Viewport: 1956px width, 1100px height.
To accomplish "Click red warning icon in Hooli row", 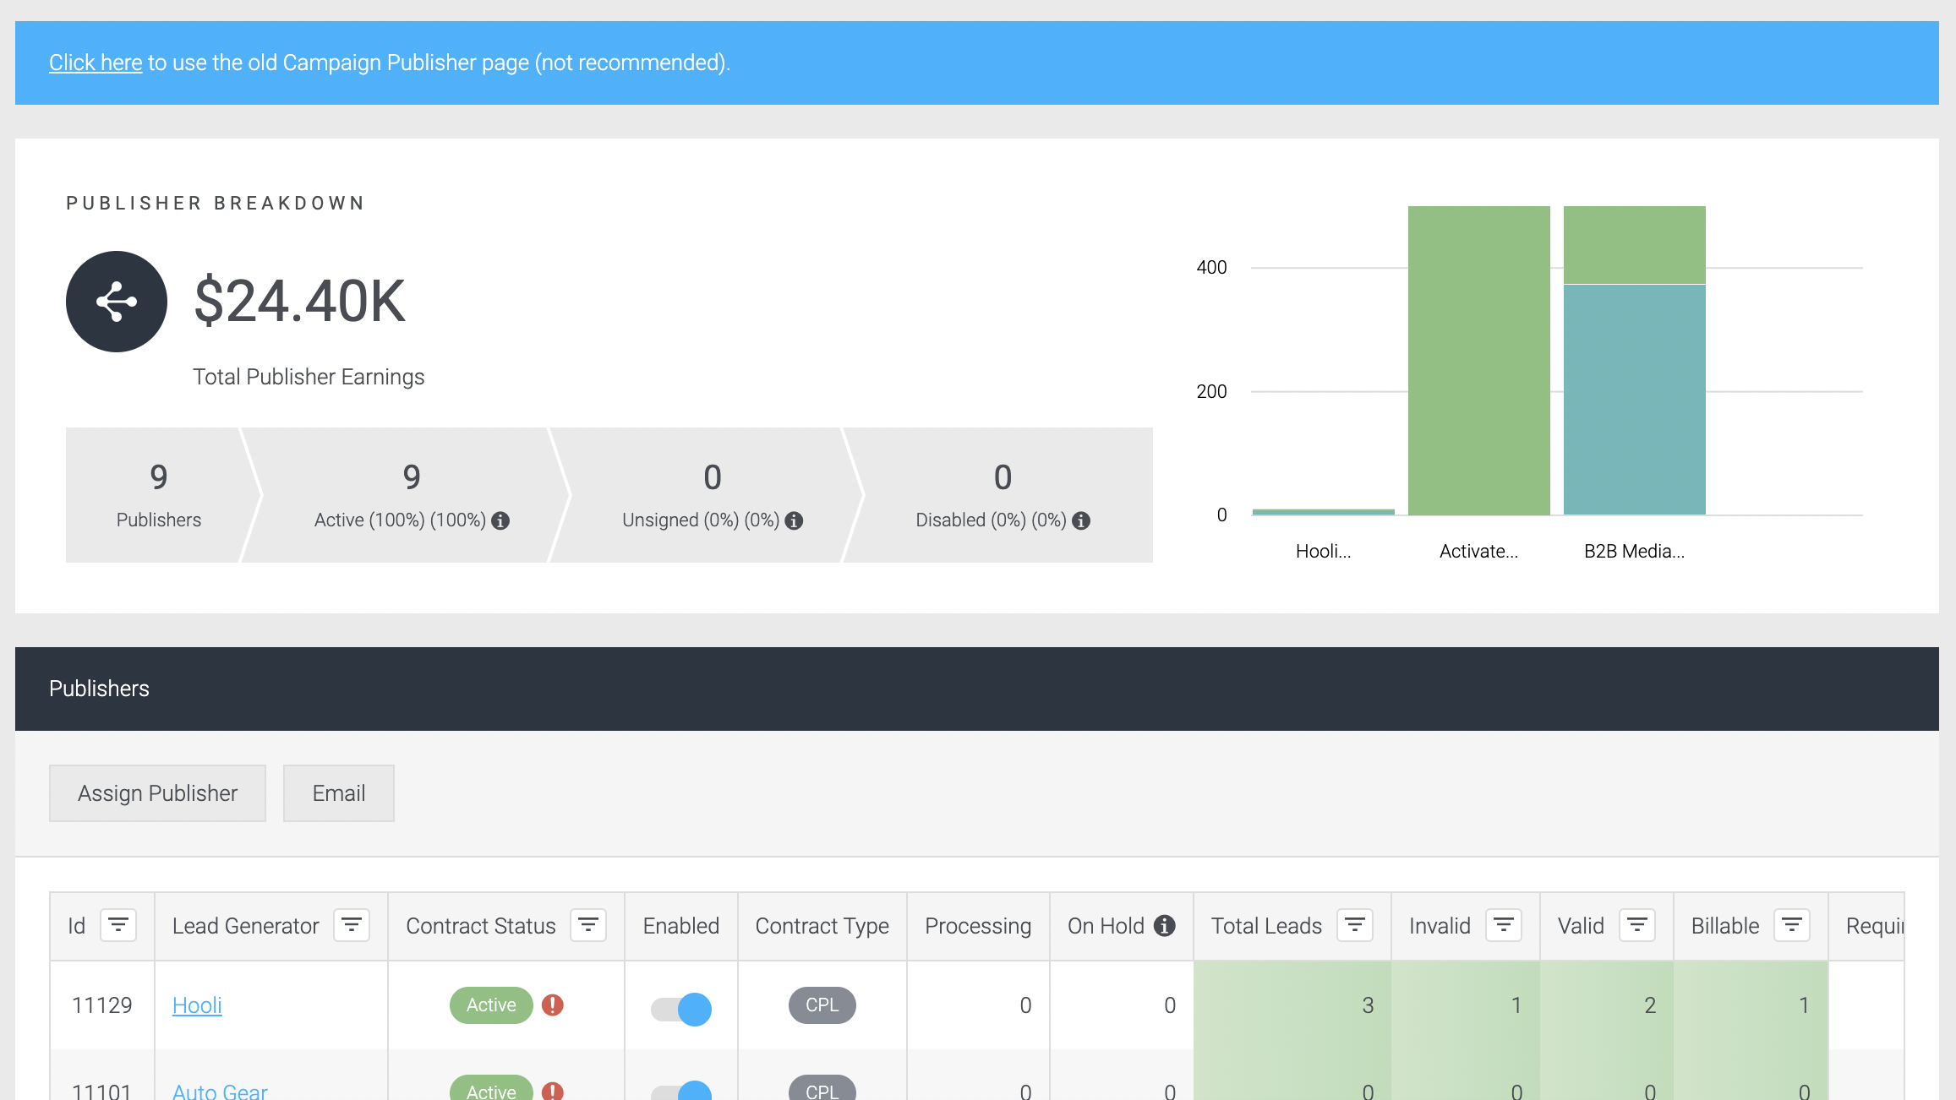I will (553, 1005).
